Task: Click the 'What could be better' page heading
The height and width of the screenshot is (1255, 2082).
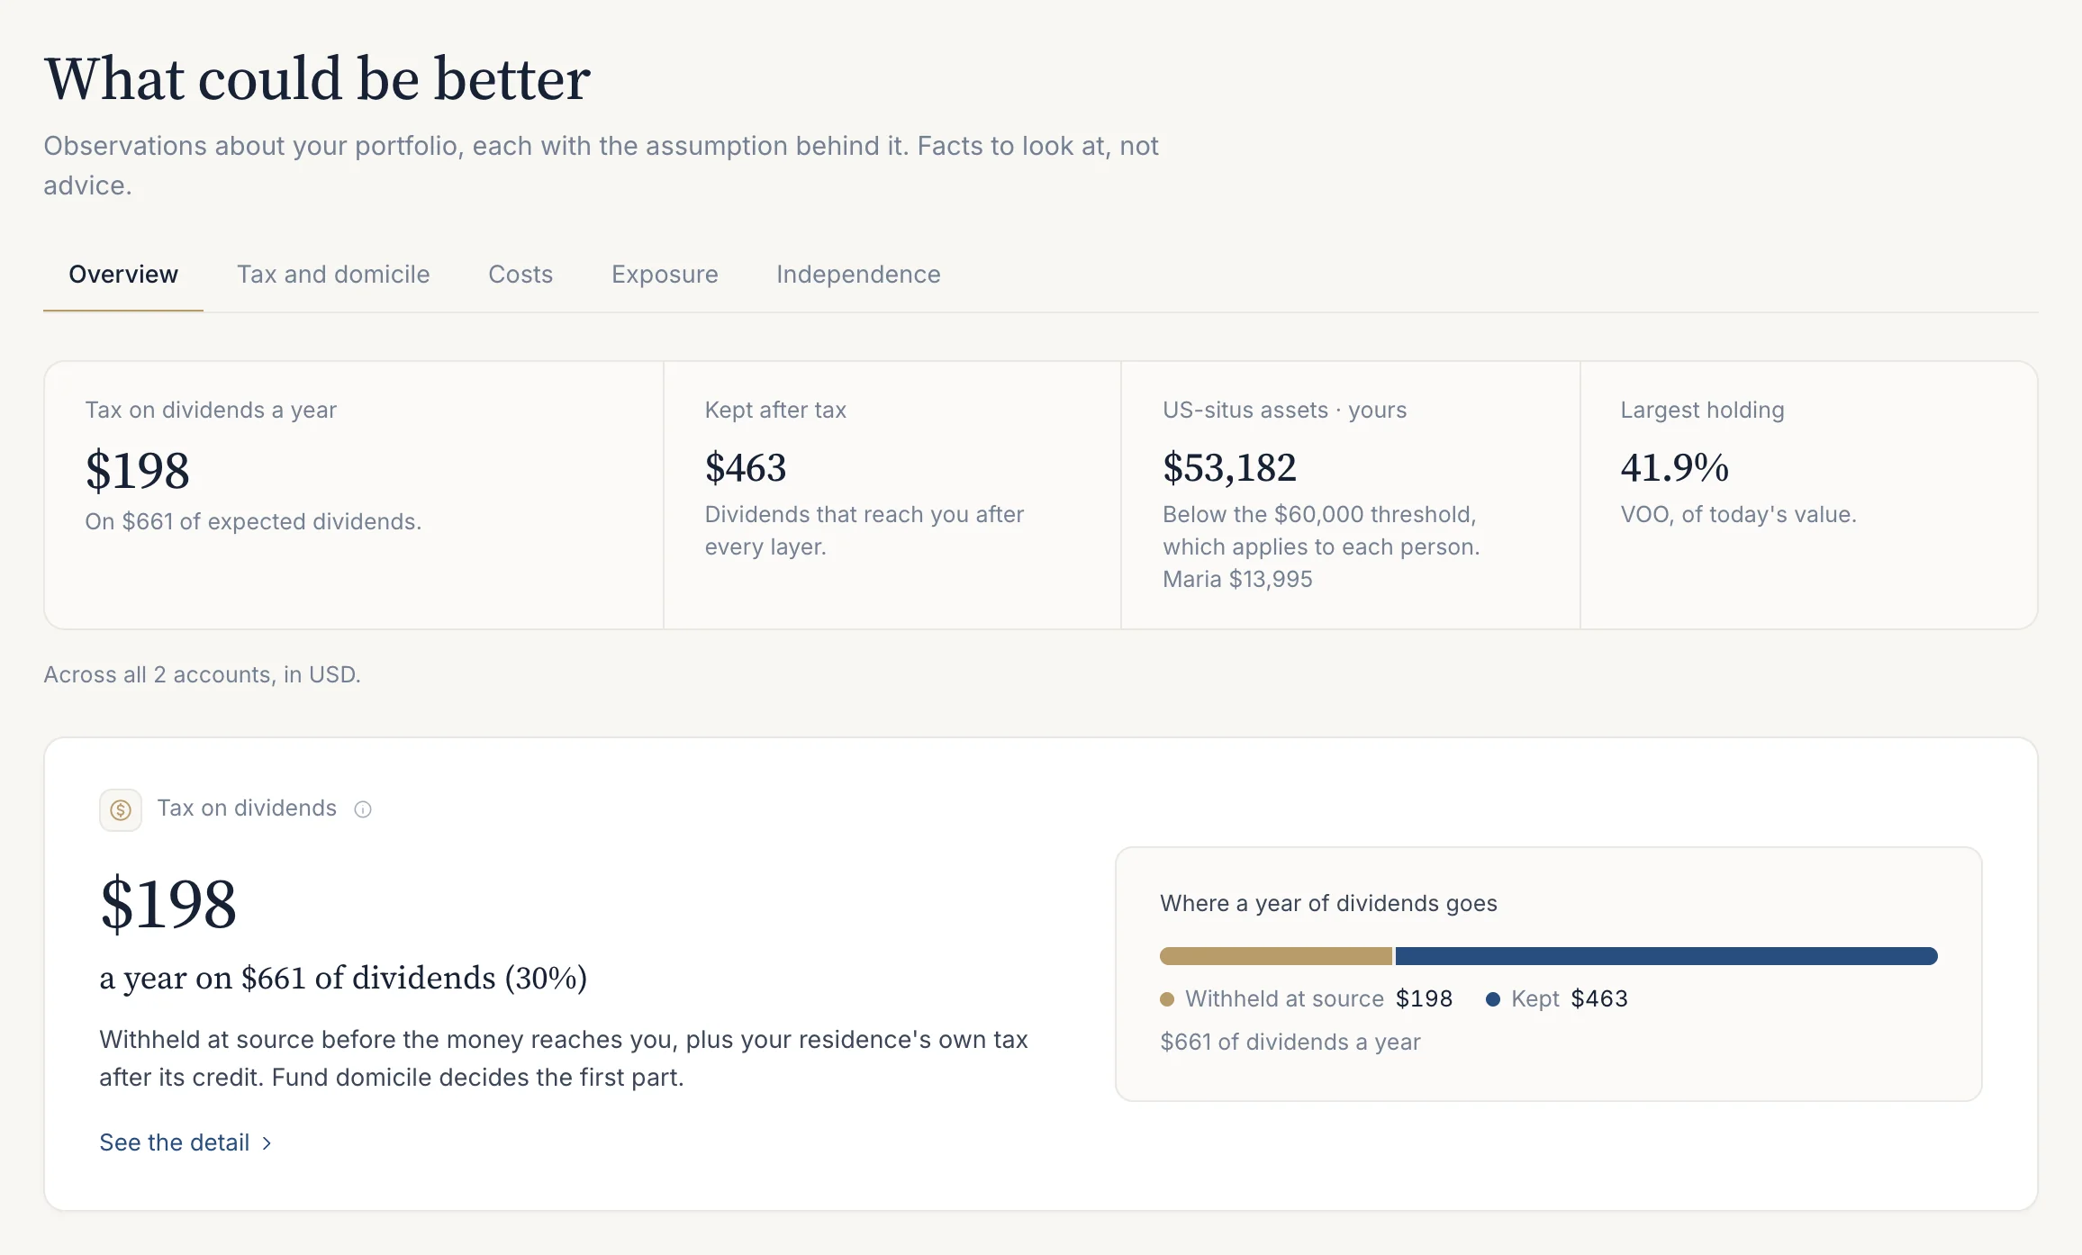Action: tap(317, 78)
